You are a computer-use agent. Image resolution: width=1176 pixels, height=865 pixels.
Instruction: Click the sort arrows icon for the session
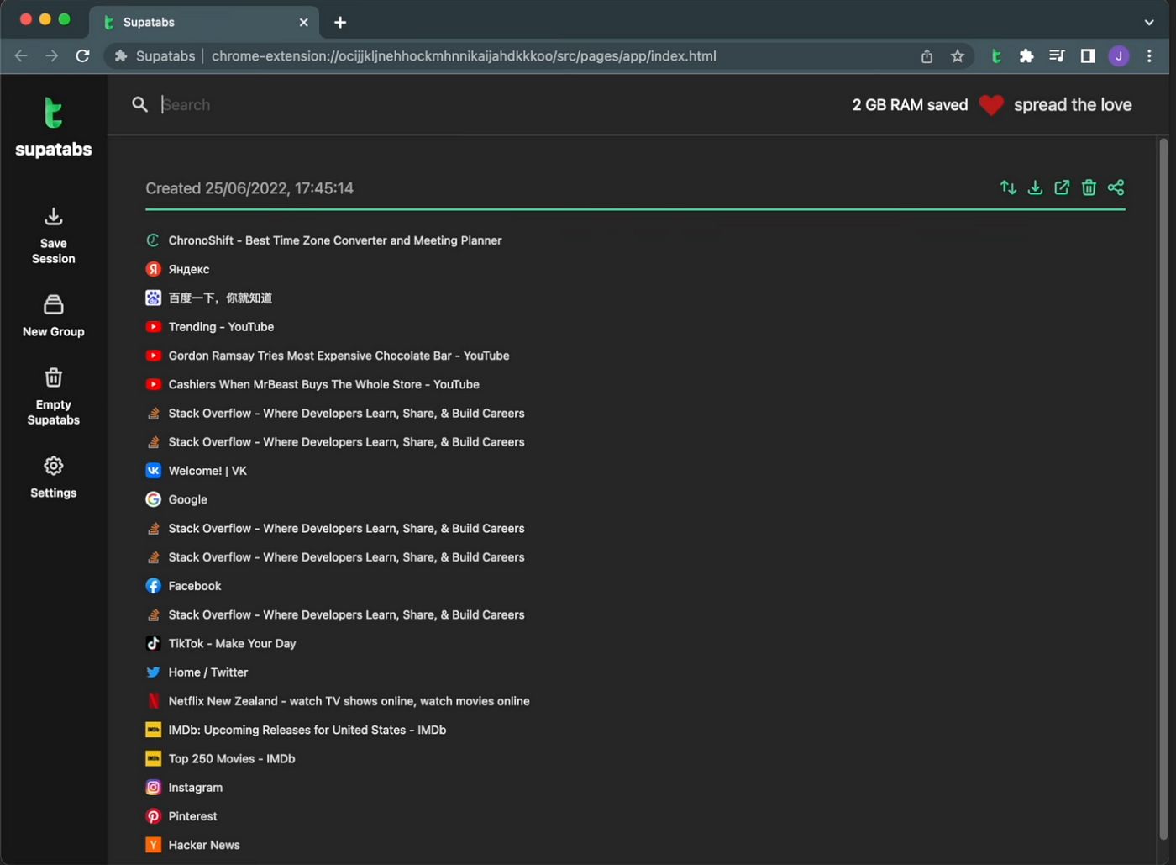(1008, 187)
